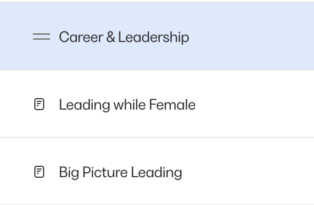Click blank blue area right of Career & Leadership

(251, 37)
